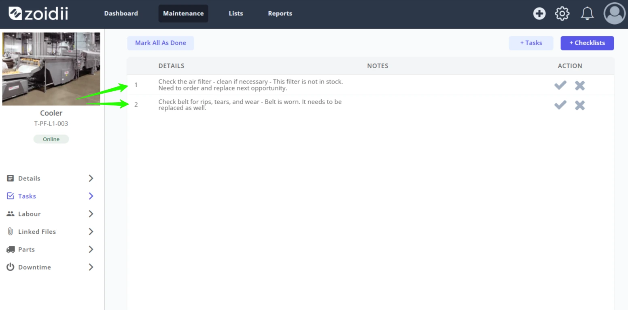The height and width of the screenshot is (310, 628).
Task: Select the Maintenance tab
Action: pyautogui.click(x=183, y=13)
